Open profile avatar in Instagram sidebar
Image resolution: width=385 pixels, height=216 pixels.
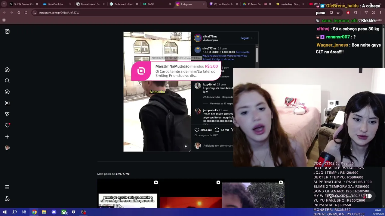tap(7, 148)
